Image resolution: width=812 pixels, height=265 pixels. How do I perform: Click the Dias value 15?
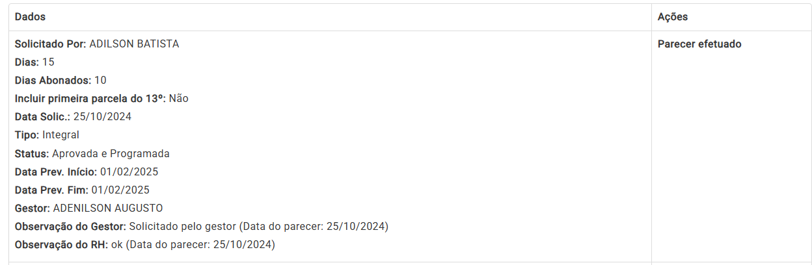48,62
